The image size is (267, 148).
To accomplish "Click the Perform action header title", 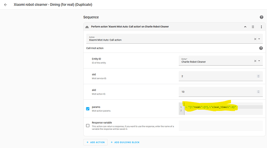I will click(x=130, y=27).
